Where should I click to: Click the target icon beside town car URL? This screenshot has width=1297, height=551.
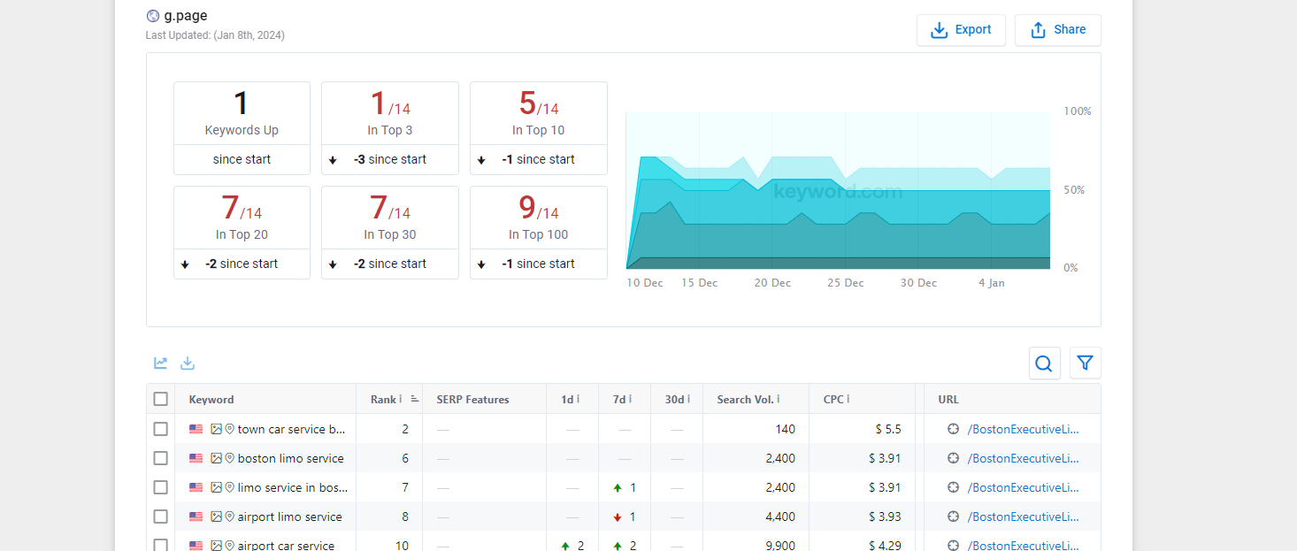pos(953,429)
